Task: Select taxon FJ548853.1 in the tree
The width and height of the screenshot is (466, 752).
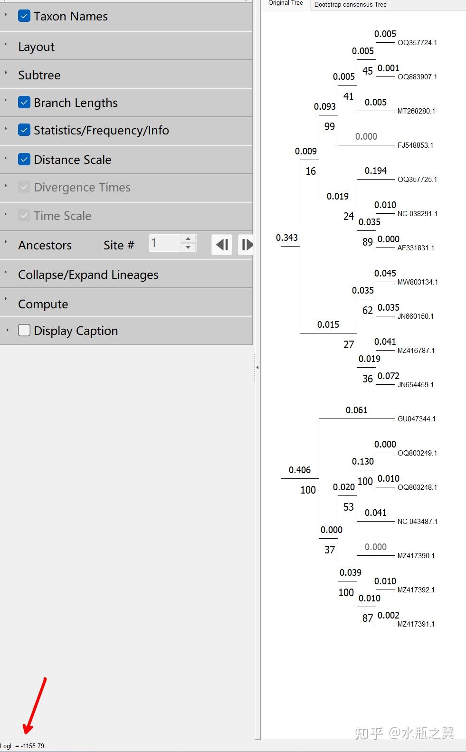Action: [x=415, y=145]
